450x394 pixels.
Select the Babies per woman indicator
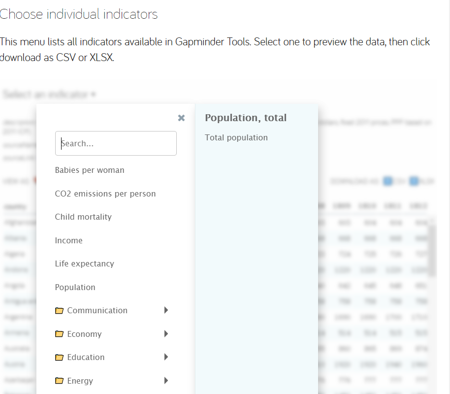point(90,170)
